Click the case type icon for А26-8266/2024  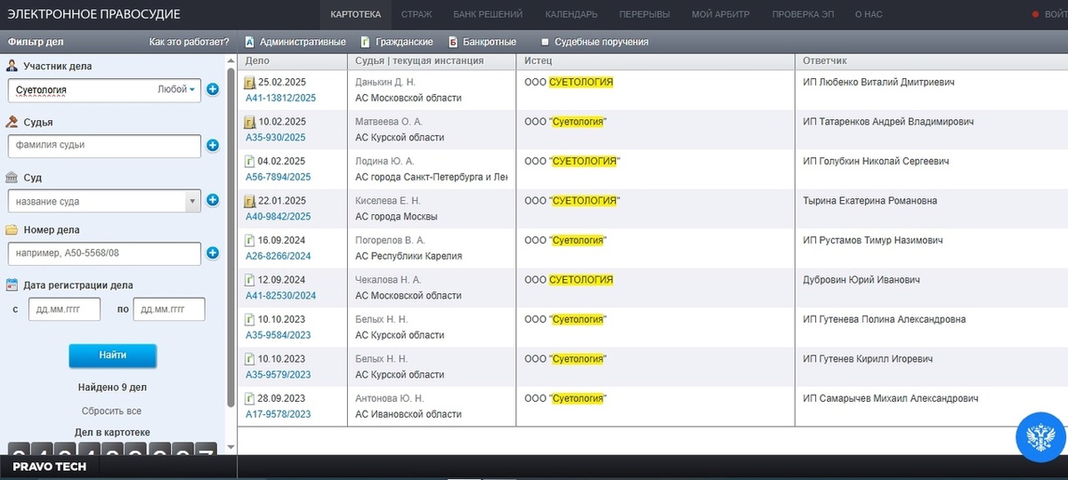point(250,241)
